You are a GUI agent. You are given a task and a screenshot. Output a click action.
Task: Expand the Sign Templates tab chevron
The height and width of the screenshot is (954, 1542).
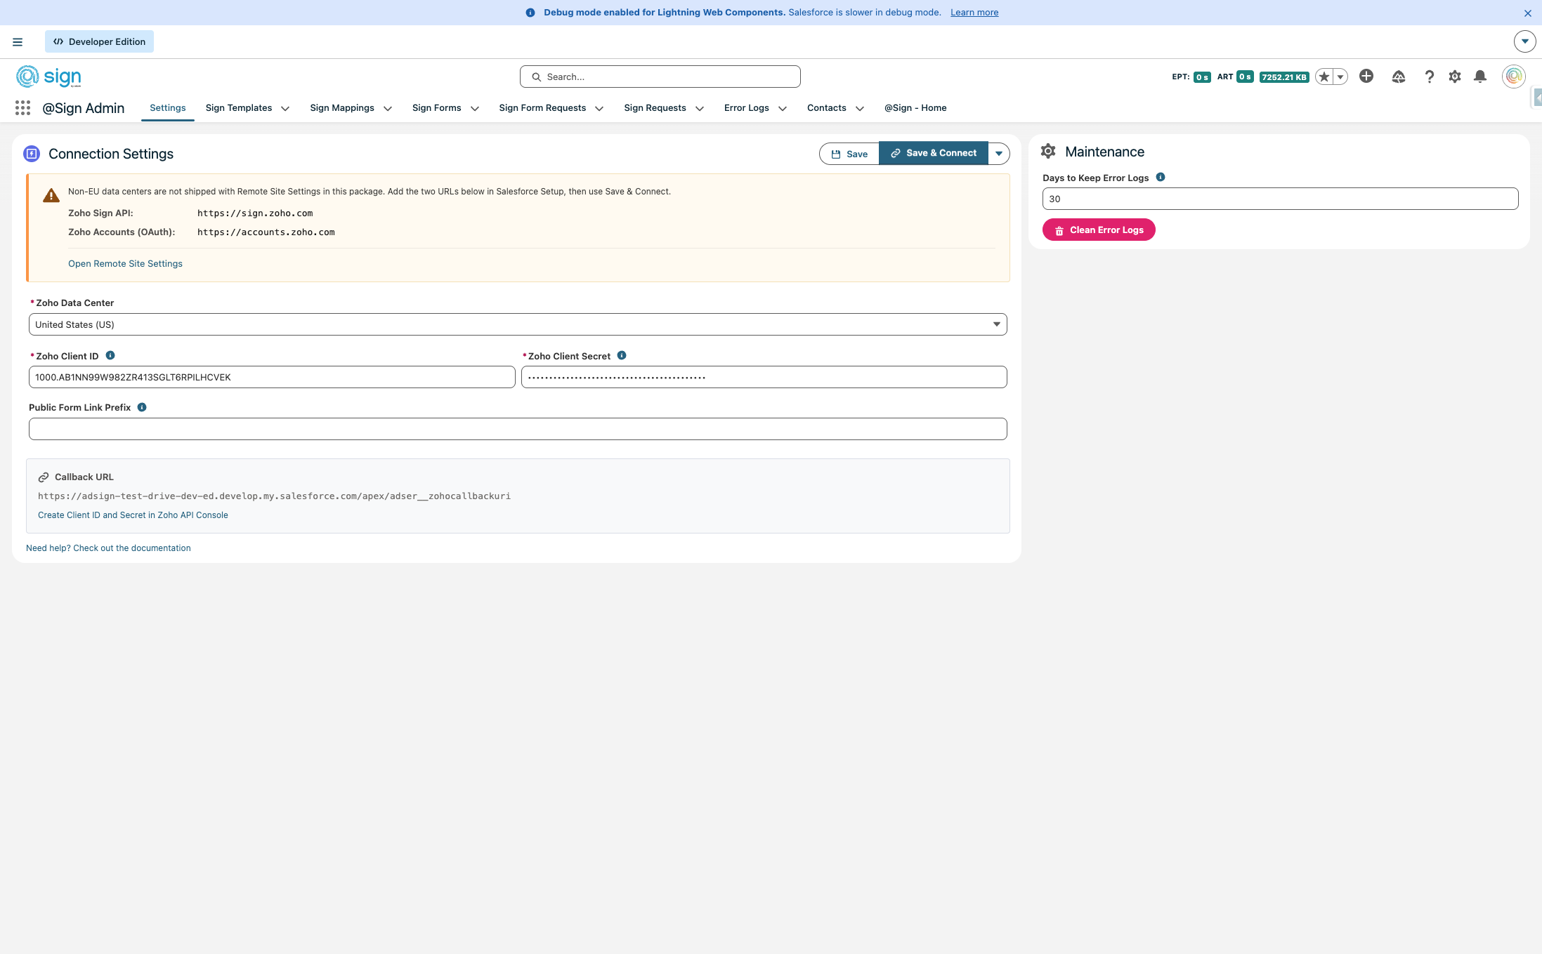pyautogui.click(x=285, y=108)
